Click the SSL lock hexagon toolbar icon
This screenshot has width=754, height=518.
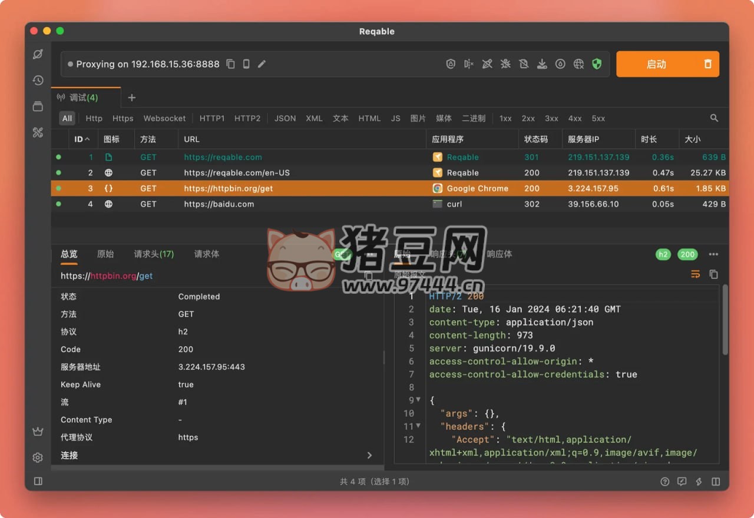pyautogui.click(x=451, y=64)
